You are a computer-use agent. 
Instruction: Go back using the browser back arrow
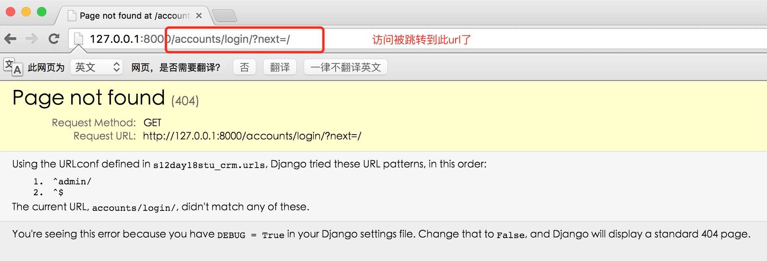(x=11, y=39)
